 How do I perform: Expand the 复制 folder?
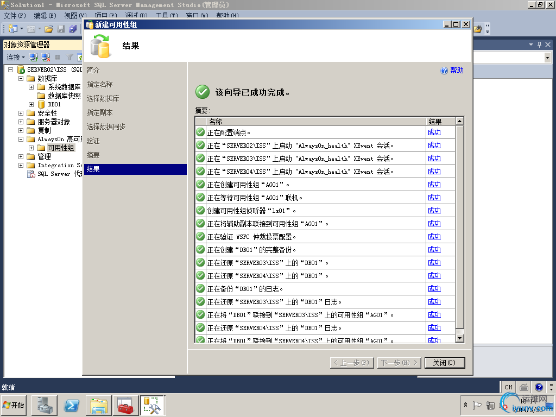tap(21, 130)
